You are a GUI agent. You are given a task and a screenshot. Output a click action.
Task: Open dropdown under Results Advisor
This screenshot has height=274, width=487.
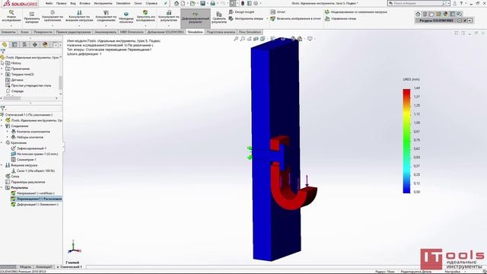point(169,25)
